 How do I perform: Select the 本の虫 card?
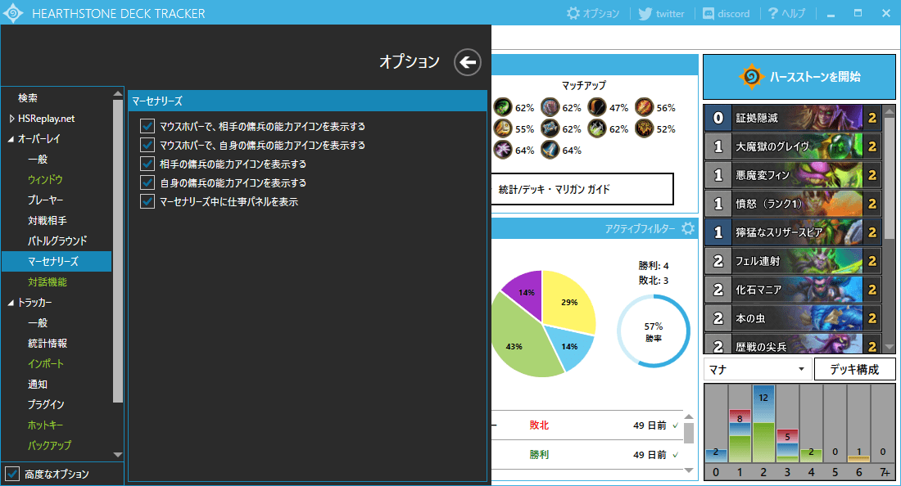click(x=793, y=318)
